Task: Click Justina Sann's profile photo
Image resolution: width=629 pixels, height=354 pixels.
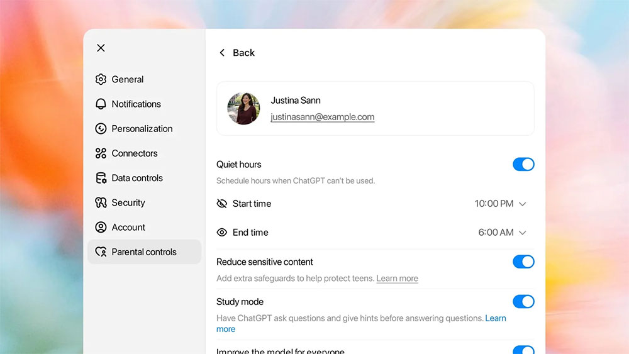Action: [x=243, y=109]
